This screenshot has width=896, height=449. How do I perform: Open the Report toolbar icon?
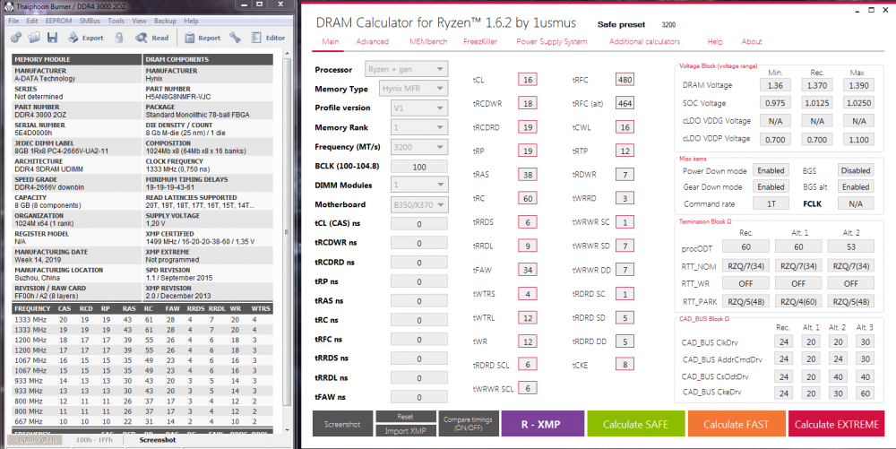[x=202, y=38]
